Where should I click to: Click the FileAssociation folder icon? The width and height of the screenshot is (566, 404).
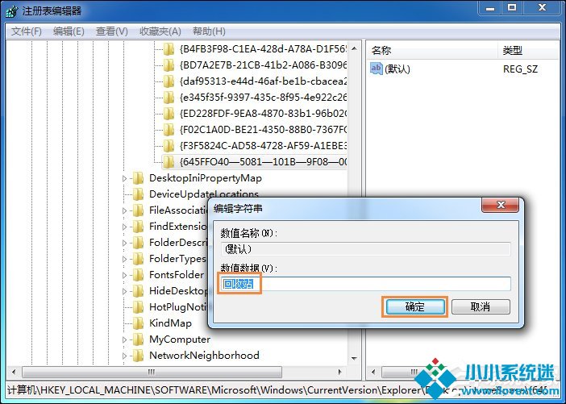pos(138,210)
